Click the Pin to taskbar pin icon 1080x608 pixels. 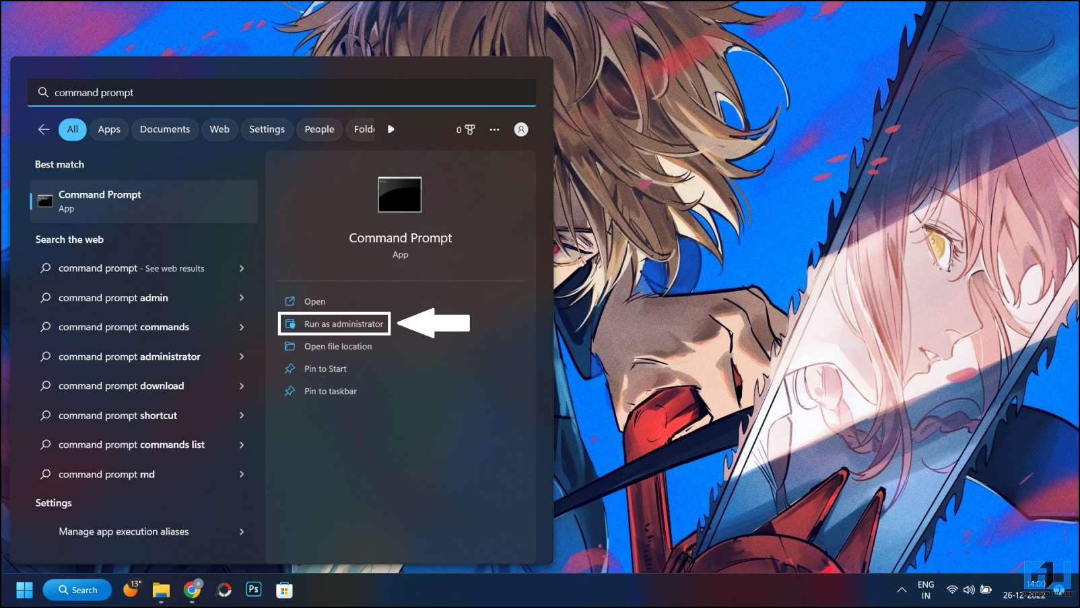coord(290,391)
